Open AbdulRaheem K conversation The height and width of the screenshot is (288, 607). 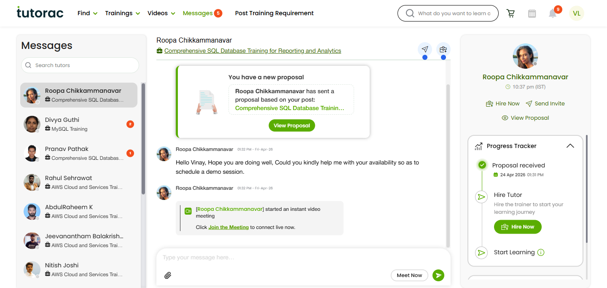coord(79,212)
